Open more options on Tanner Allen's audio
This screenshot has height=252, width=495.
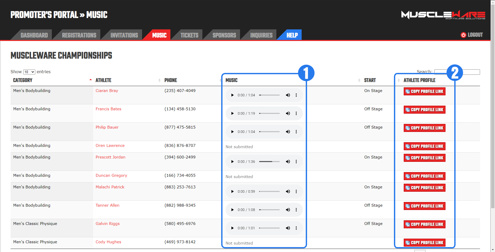[x=296, y=210]
